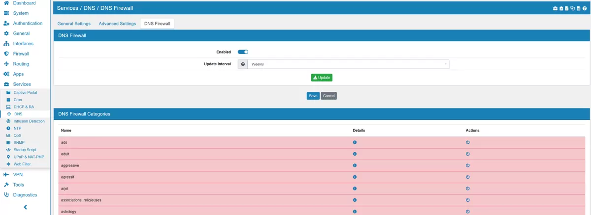Image resolution: width=591 pixels, height=215 pixels.
Task: Switch to the General Settings tab
Action: click(x=74, y=24)
